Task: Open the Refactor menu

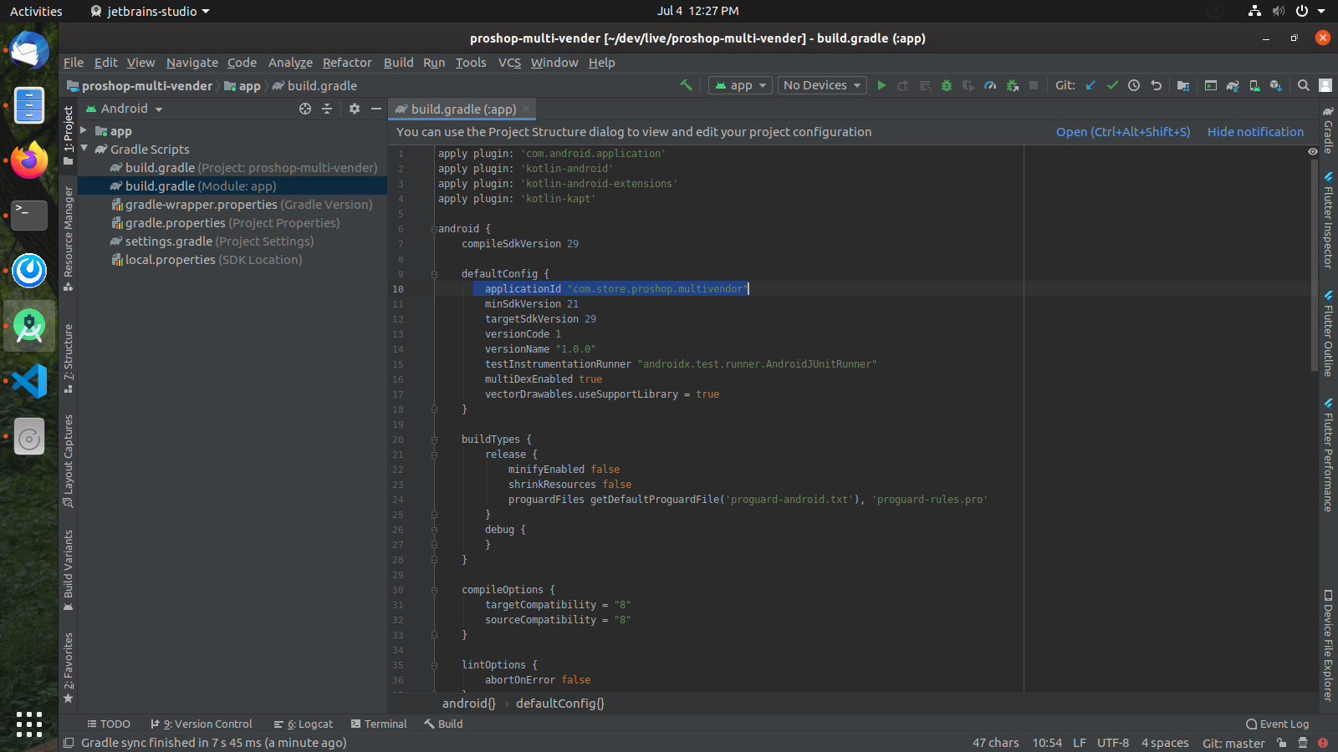Action: click(x=347, y=63)
